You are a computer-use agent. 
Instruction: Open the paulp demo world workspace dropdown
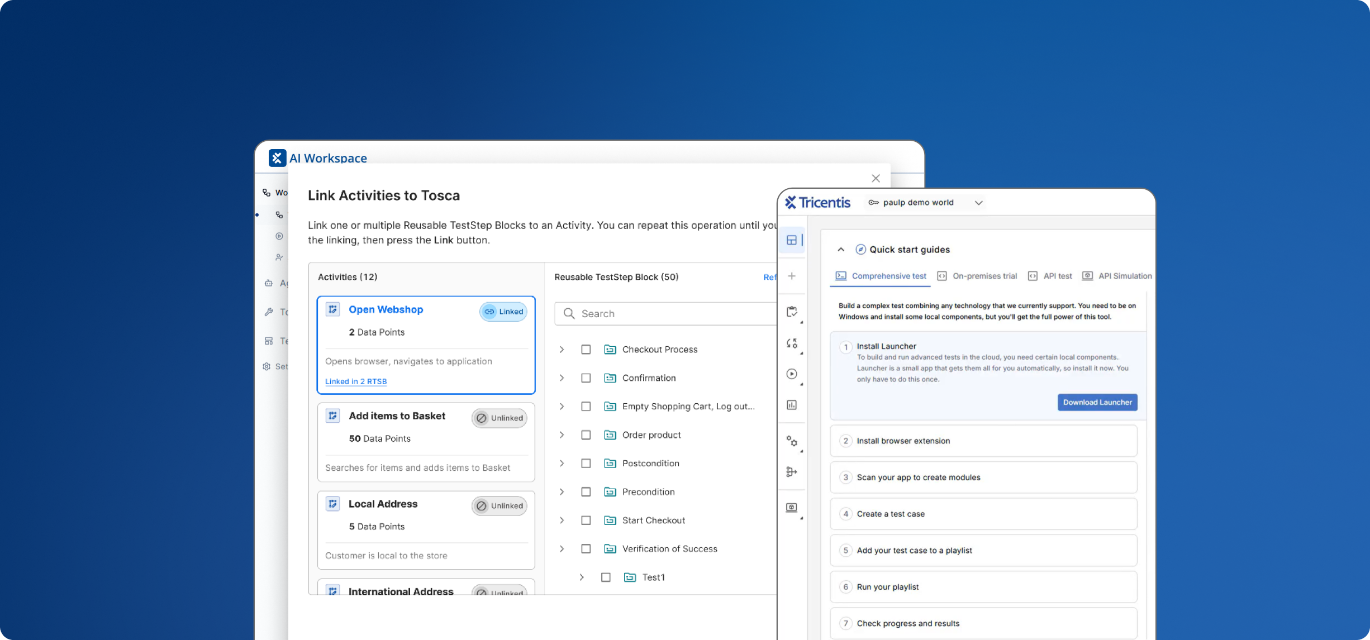[x=925, y=203]
